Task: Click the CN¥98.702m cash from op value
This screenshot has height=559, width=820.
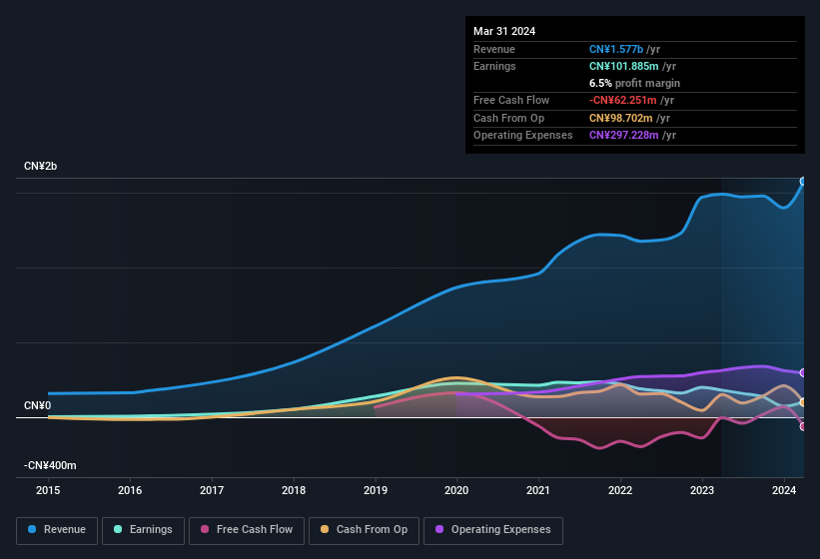Action: coord(621,118)
